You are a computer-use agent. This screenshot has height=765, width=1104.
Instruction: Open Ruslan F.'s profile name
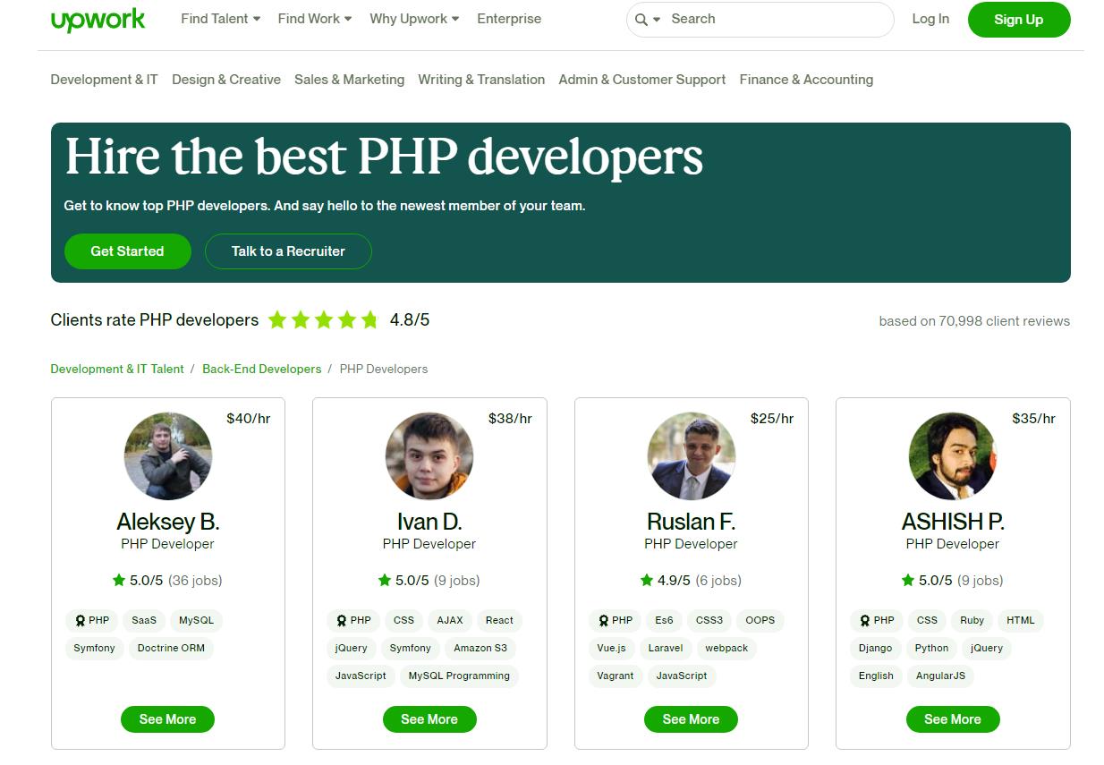coord(691,522)
